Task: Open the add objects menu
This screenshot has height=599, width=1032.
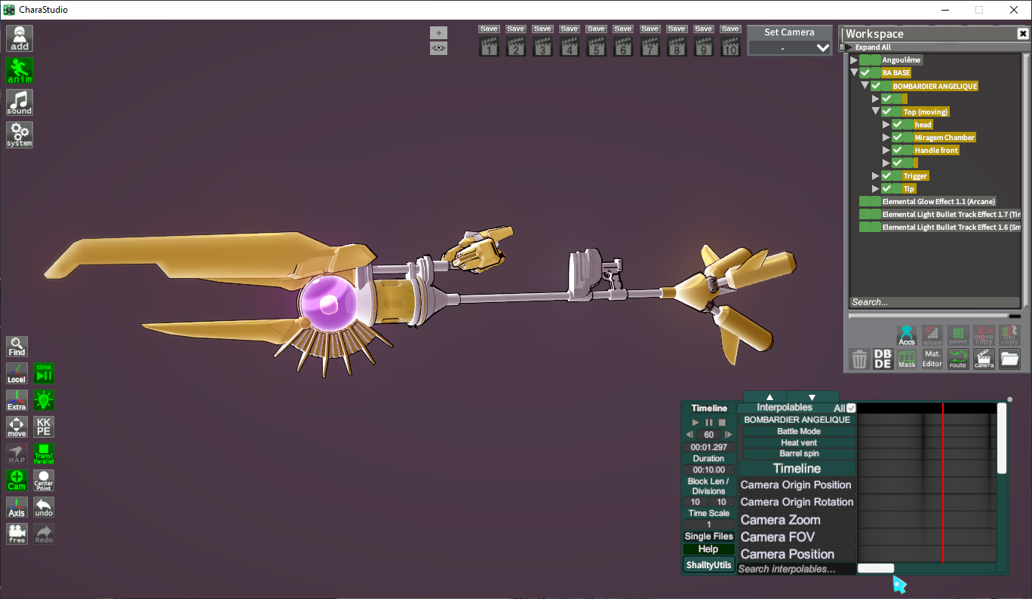Action: (x=20, y=38)
